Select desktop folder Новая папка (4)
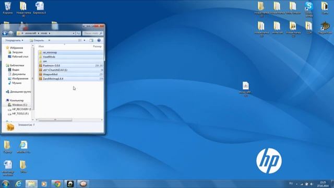 [x=23, y=9]
